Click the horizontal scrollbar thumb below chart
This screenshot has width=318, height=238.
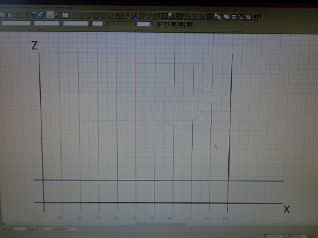(160, 224)
